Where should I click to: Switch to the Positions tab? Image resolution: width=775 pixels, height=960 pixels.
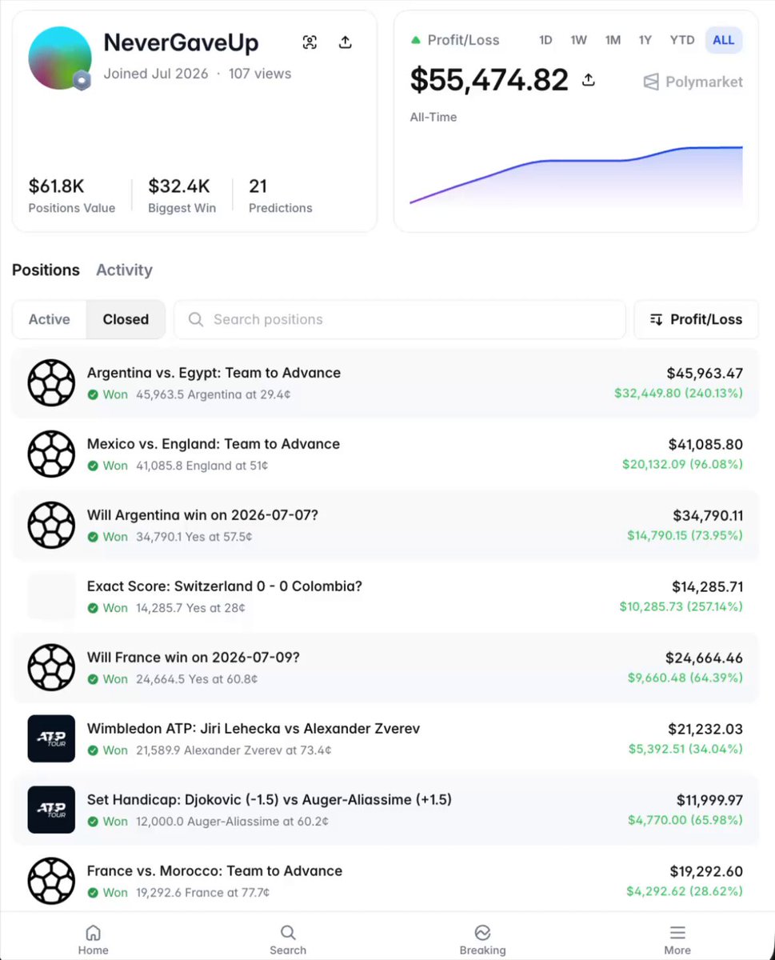[46, 270]
